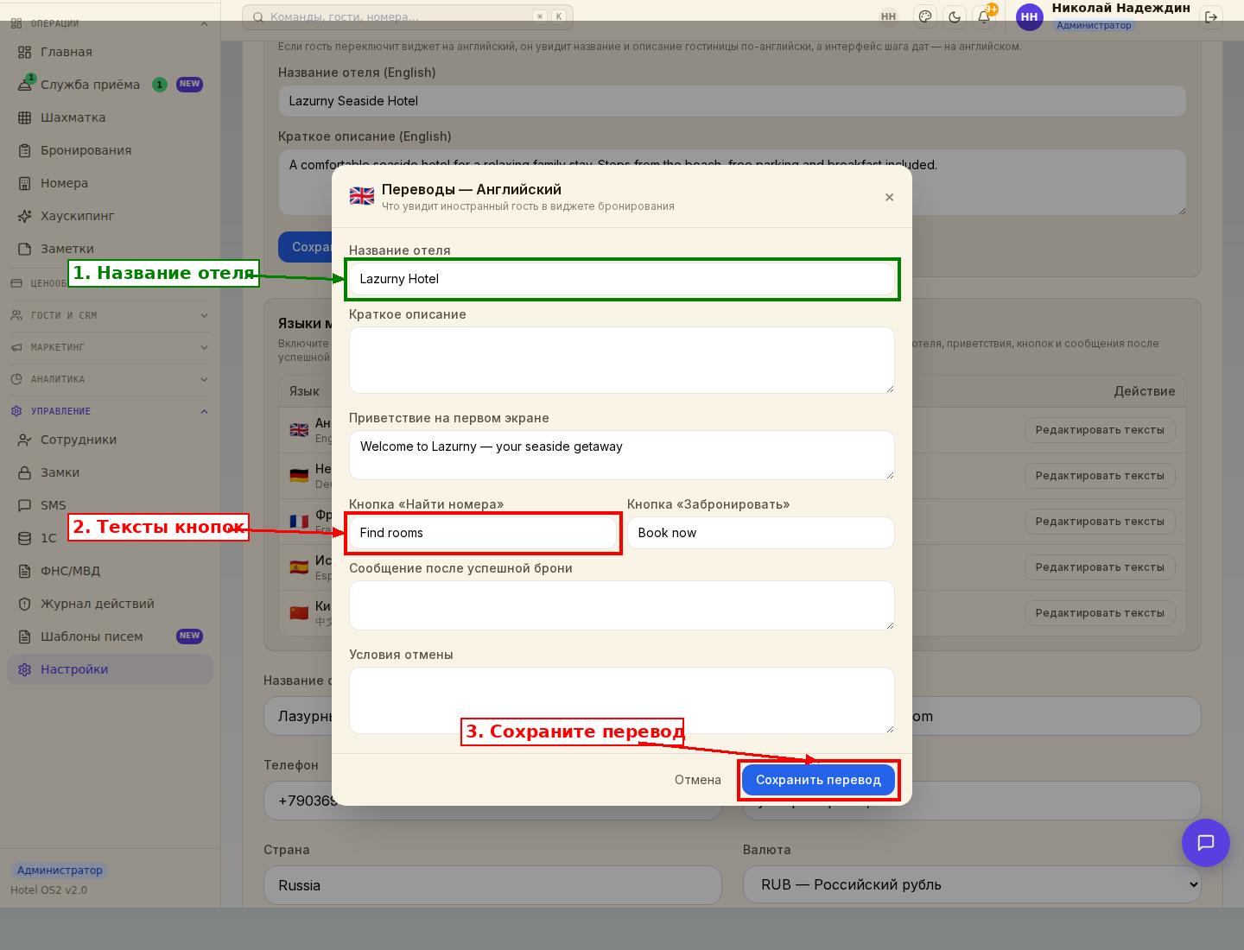1244x950 pixels.
Task: Open the Валюта currency dropdown
Action: point(972,884)
